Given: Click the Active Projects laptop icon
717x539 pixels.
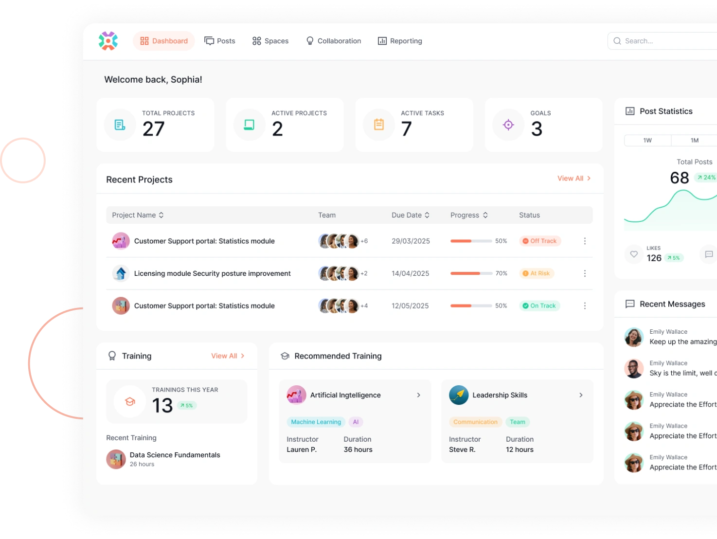Looking at the screenshot, I should point(249,125).
